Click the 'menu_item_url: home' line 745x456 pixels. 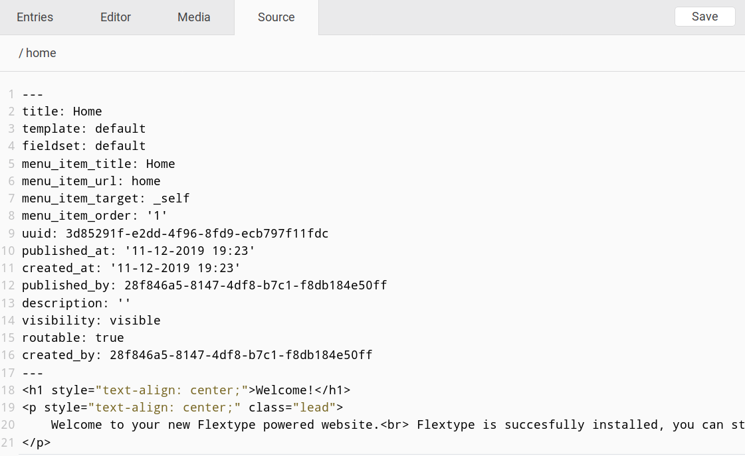point(91,181)
